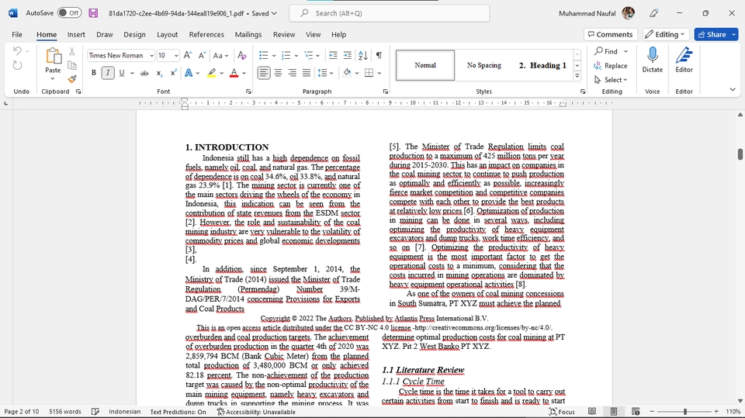
Task: Clear all formatting icon
Action: click(x=242, y=56)
